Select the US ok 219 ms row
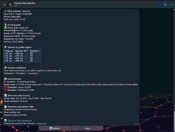 click(x=19, y=53)
